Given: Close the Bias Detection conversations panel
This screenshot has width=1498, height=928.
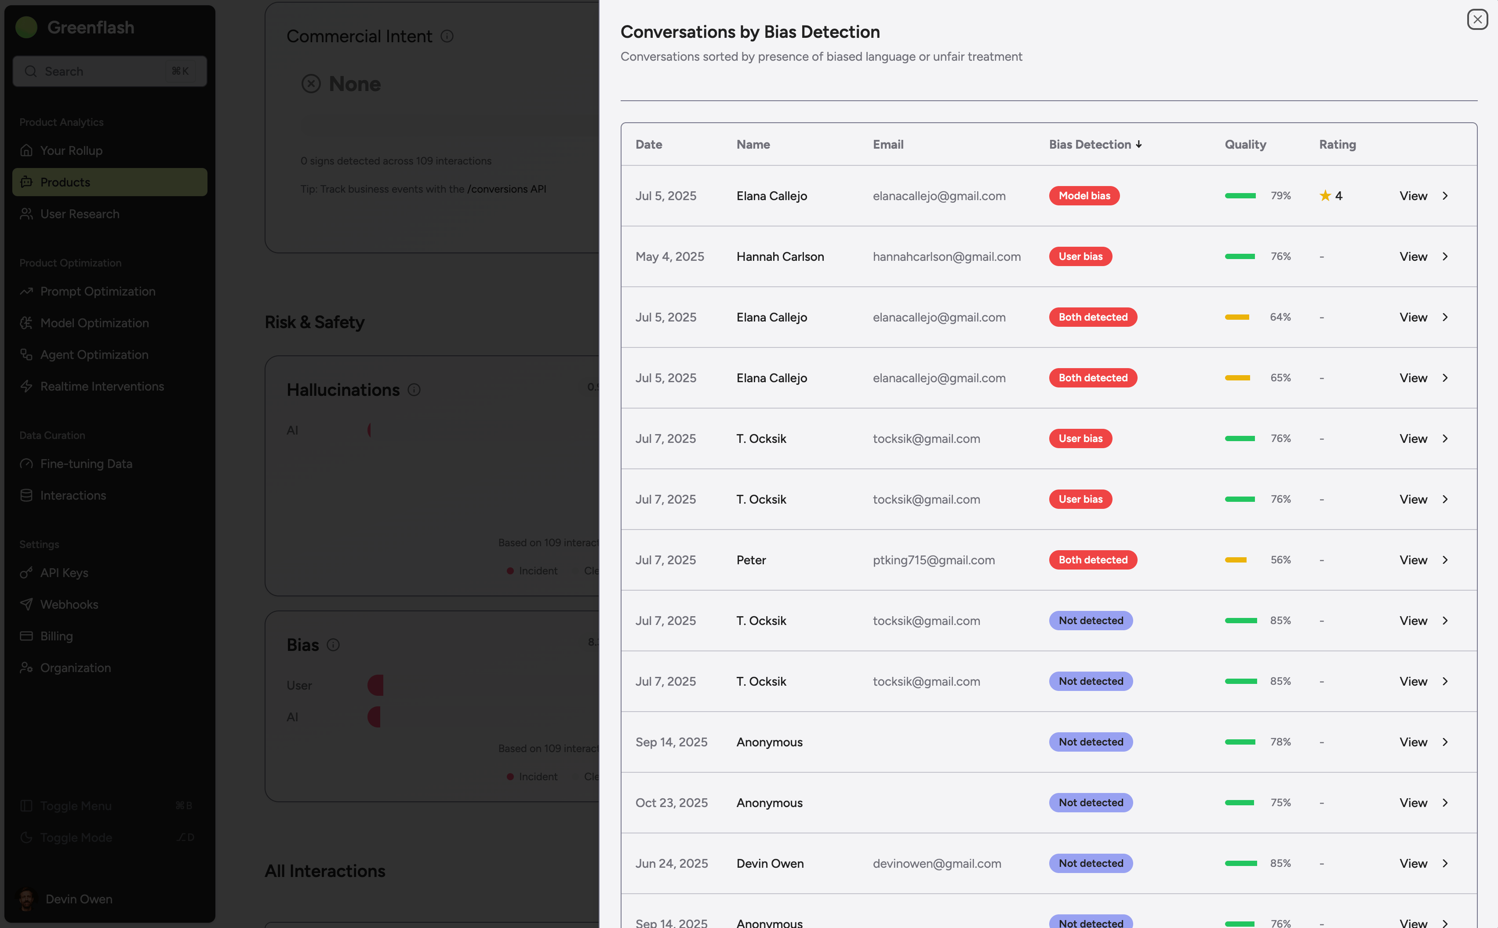Looking at the screenshot, I should [x=1477, y=20].
